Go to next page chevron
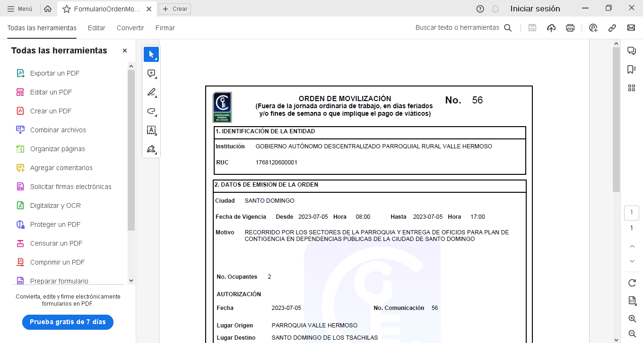Screen dimensions: 643x343 tap(632, 261)
